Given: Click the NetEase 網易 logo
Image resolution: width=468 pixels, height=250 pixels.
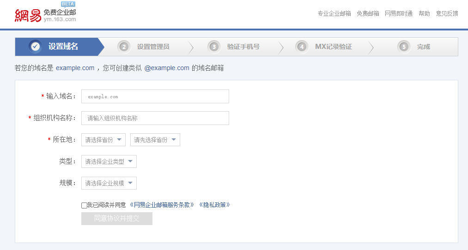Looking at the screenshot, I should pos(28,16).
